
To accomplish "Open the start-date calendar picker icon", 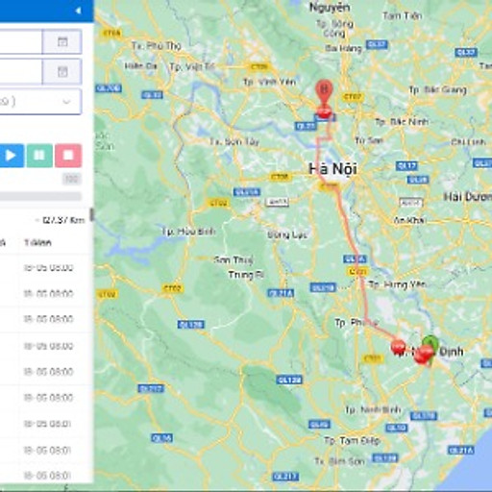I will click(x=62, y=41).
